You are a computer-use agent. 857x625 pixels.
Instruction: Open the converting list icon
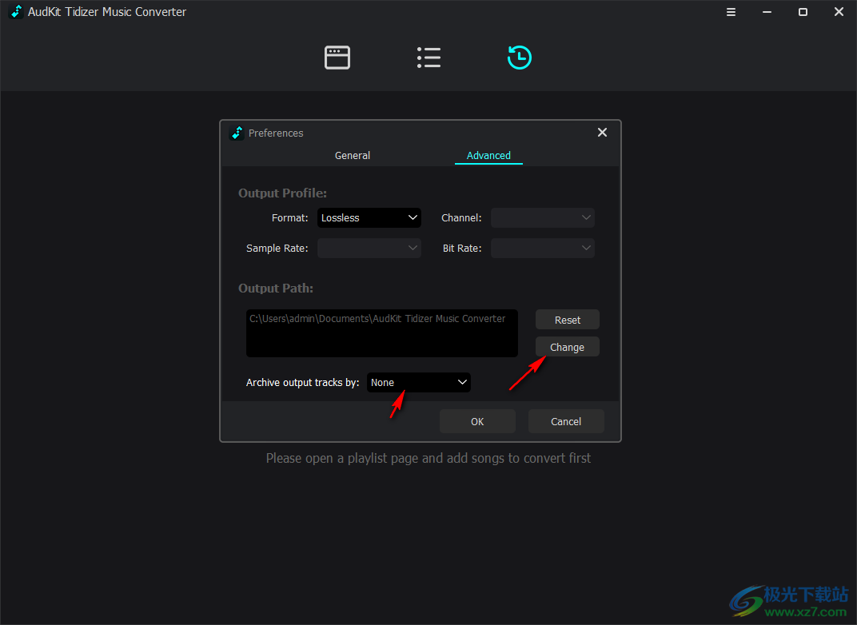(x=428, y=58)
